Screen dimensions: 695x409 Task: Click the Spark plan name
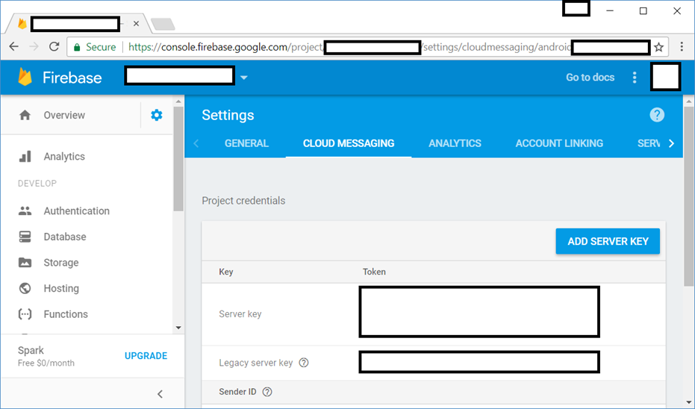[x=31, y=351]
